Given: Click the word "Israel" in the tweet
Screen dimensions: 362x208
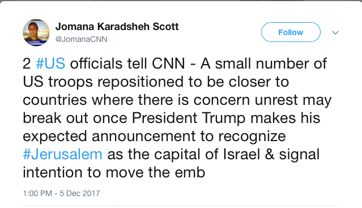Looking at the screenshot, I should pos(241,154).
